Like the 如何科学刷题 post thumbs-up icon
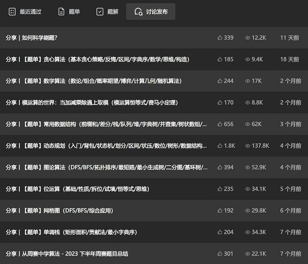 pos(220,38)
